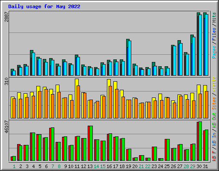Click the cyan pages bar for day 27
The height and width of the screenshot is (171, 219).
(181, 59)
